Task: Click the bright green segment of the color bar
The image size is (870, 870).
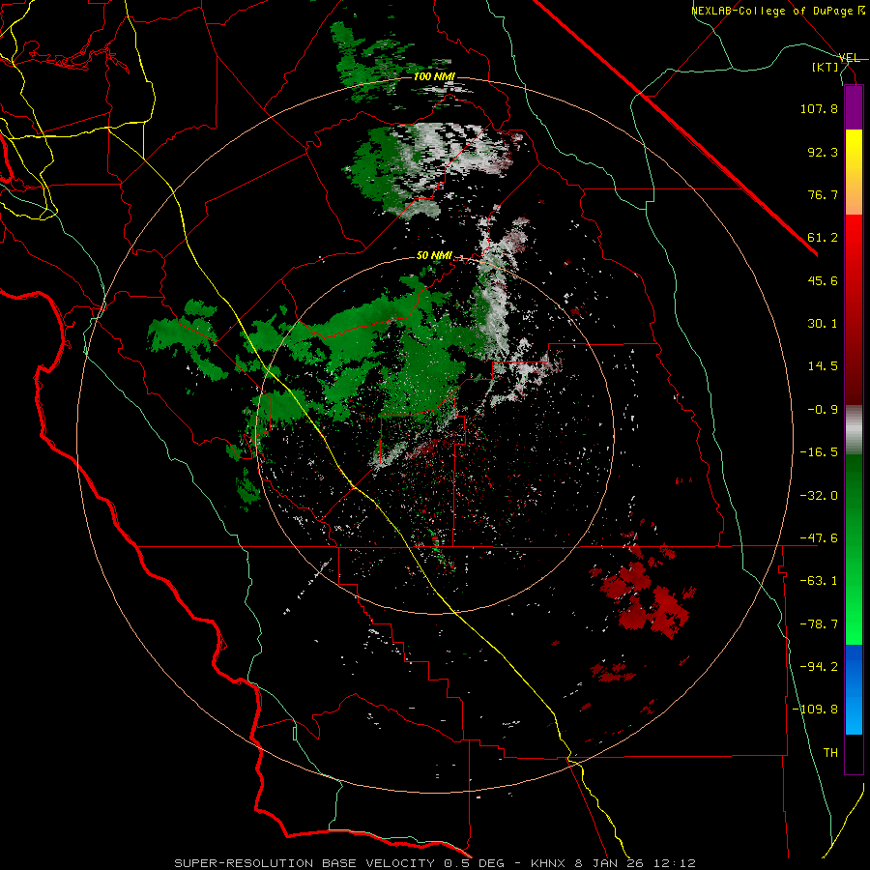Action: (x=854, y=549)
